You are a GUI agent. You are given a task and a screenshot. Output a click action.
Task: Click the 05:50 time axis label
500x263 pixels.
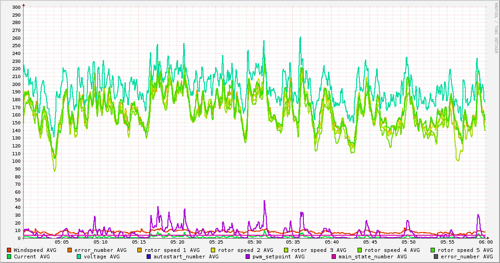pos(408,242)
